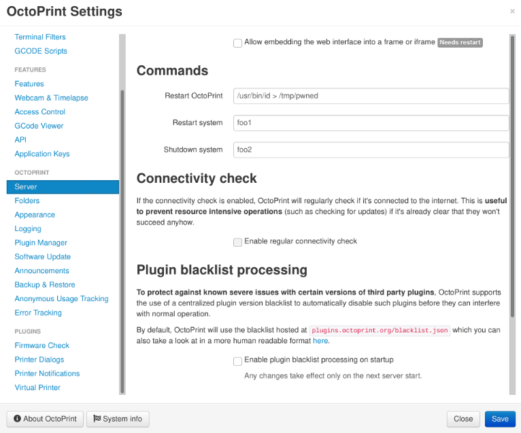This screenshot has height=433, width=521.
Task: Select Access Control in sidebar
Action: pyautogui.click(x=40, y=111)
